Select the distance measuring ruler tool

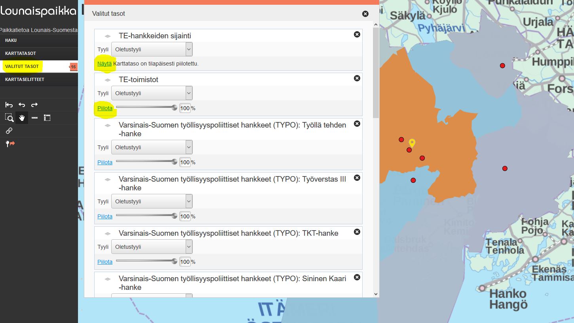pyautogui.click(x=34, y=118)
